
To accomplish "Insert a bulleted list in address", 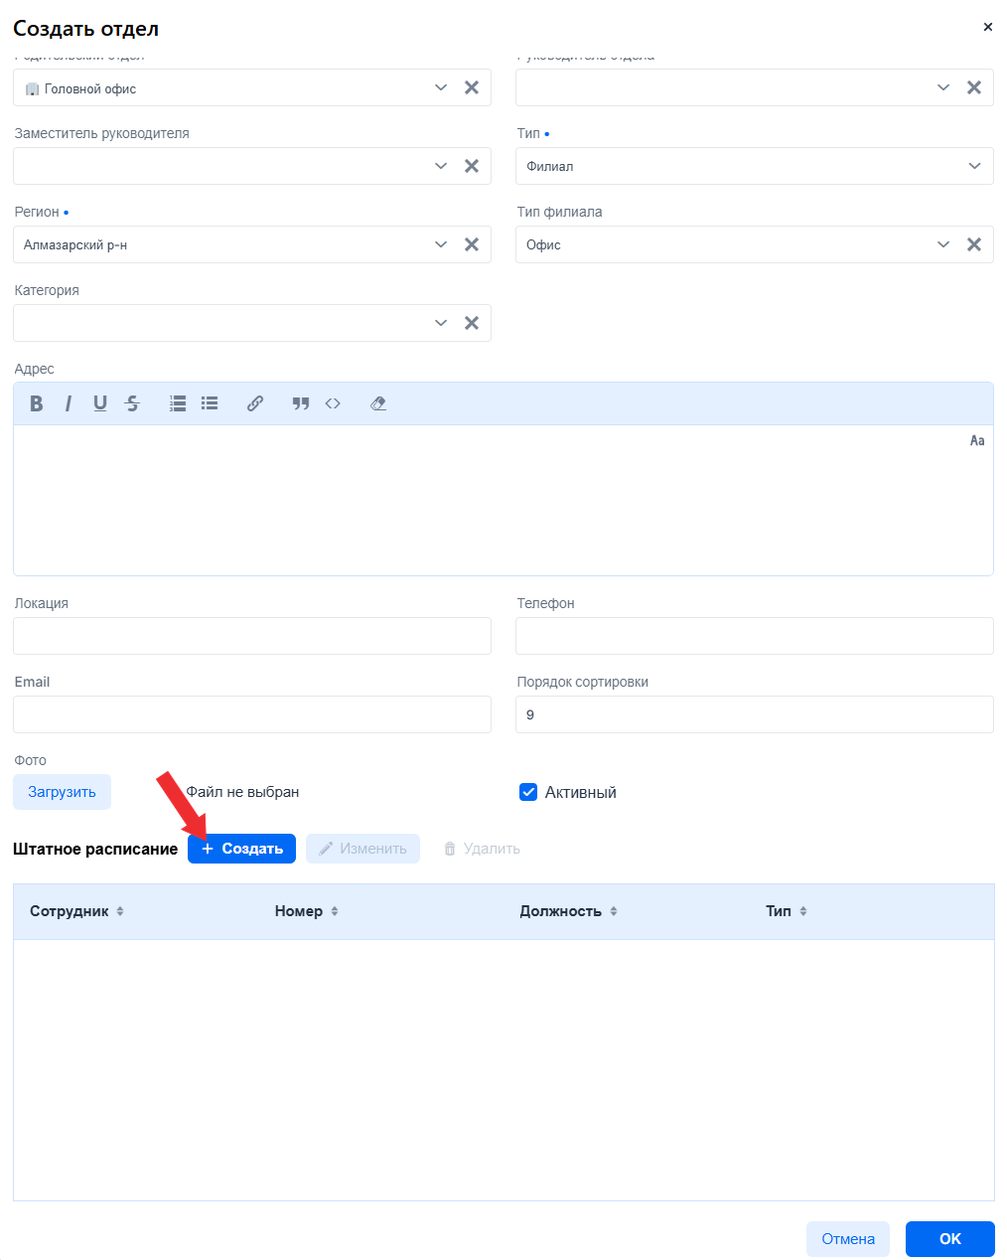I will point(210,403).
